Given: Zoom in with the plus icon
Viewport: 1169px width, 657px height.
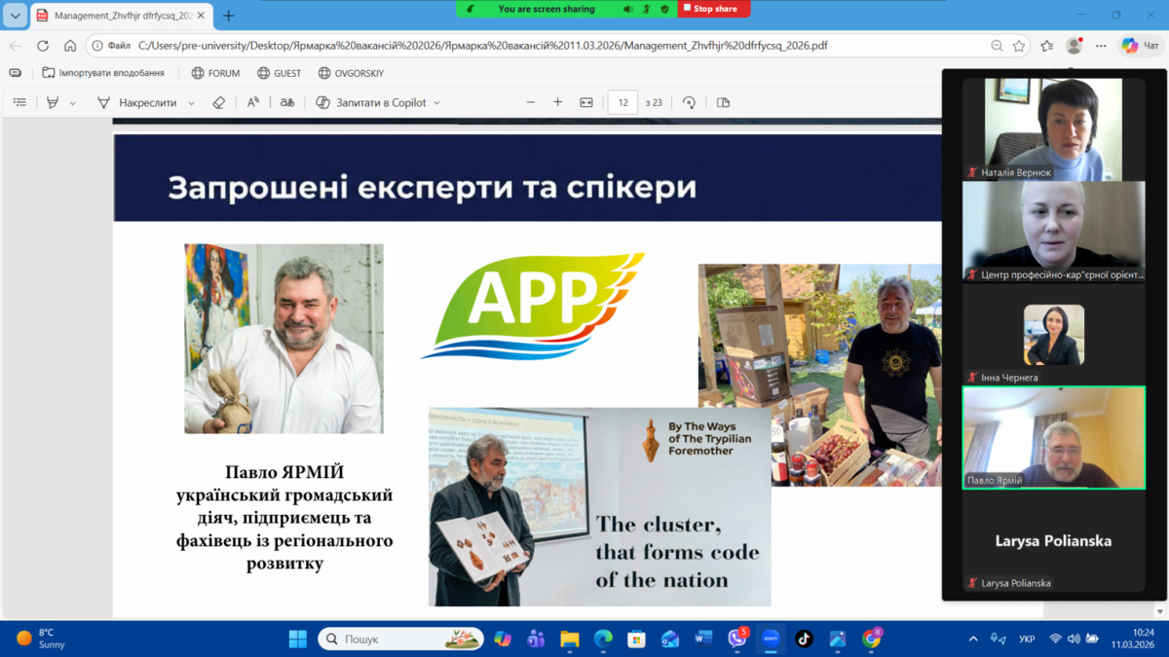Looking at the screenshot, I should point(558,102).
